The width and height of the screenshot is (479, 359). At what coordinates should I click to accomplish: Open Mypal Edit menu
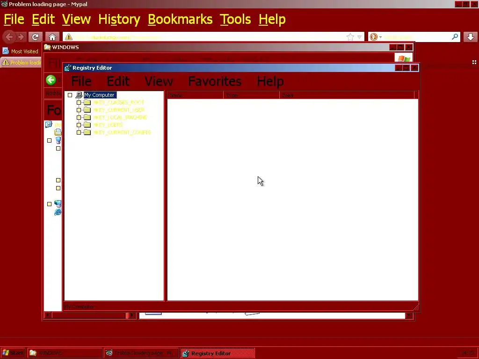(x=43, y=19)
